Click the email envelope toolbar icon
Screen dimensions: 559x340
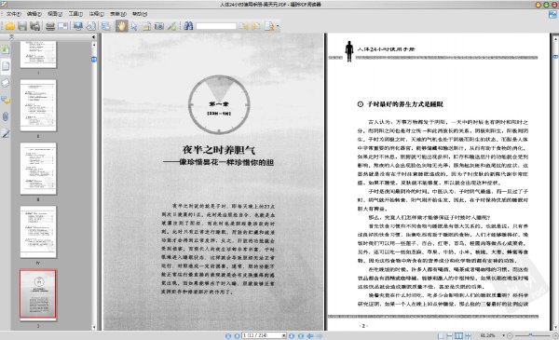(63, 26)
